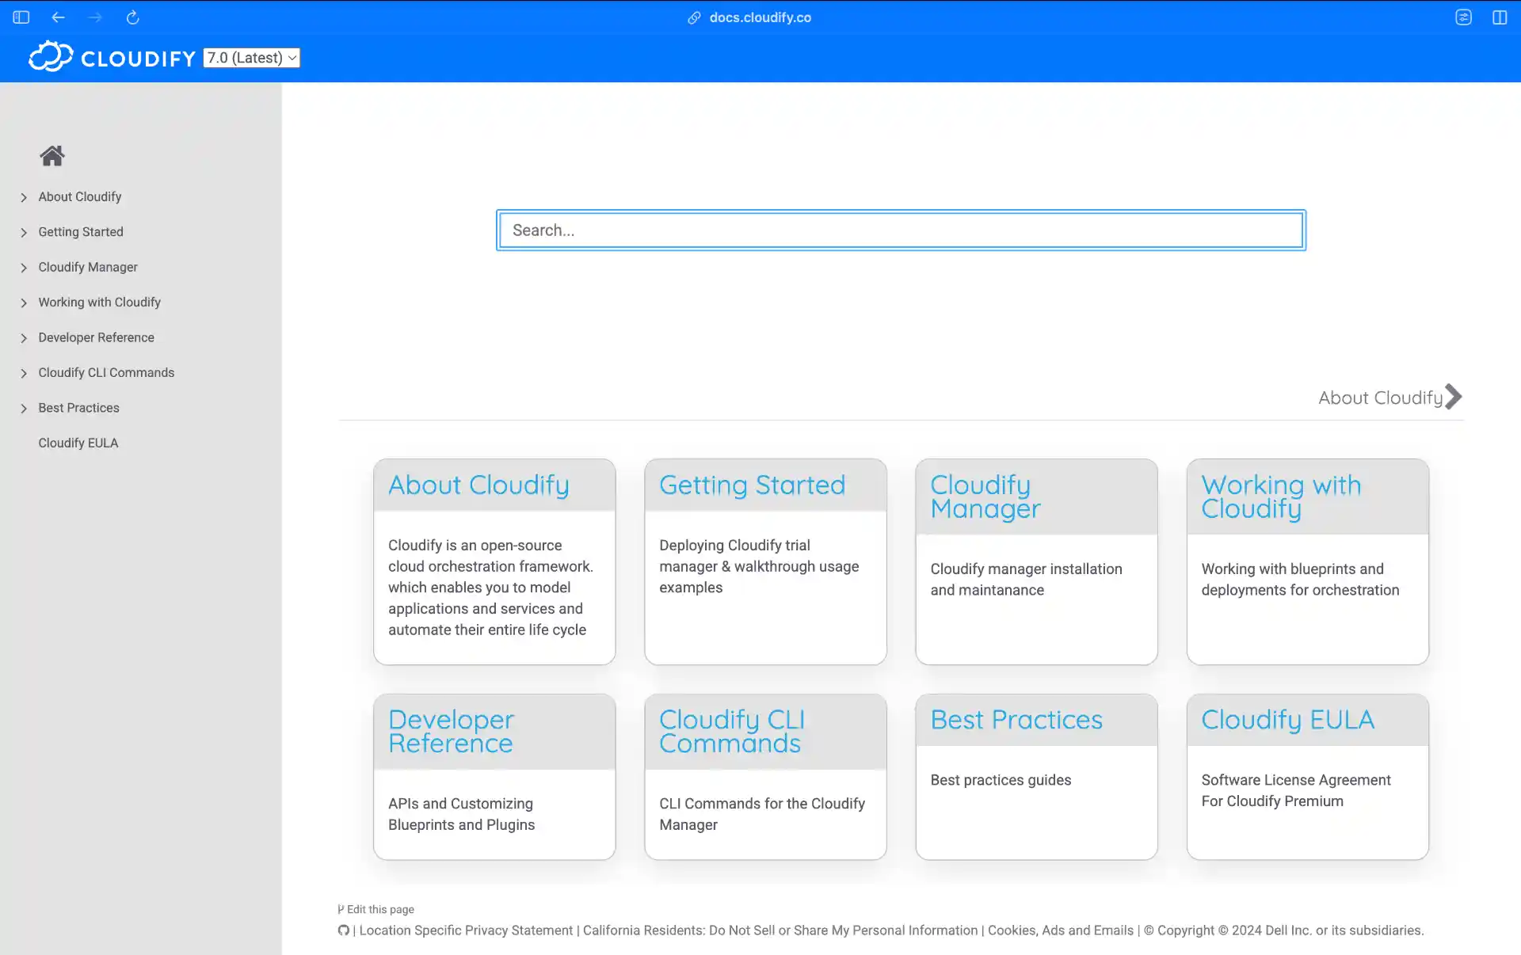The image size is (1521, 955).
Task: Select Cloudify EULA in the sidebar
Action: pyautogui.click(x=78, y=443)
